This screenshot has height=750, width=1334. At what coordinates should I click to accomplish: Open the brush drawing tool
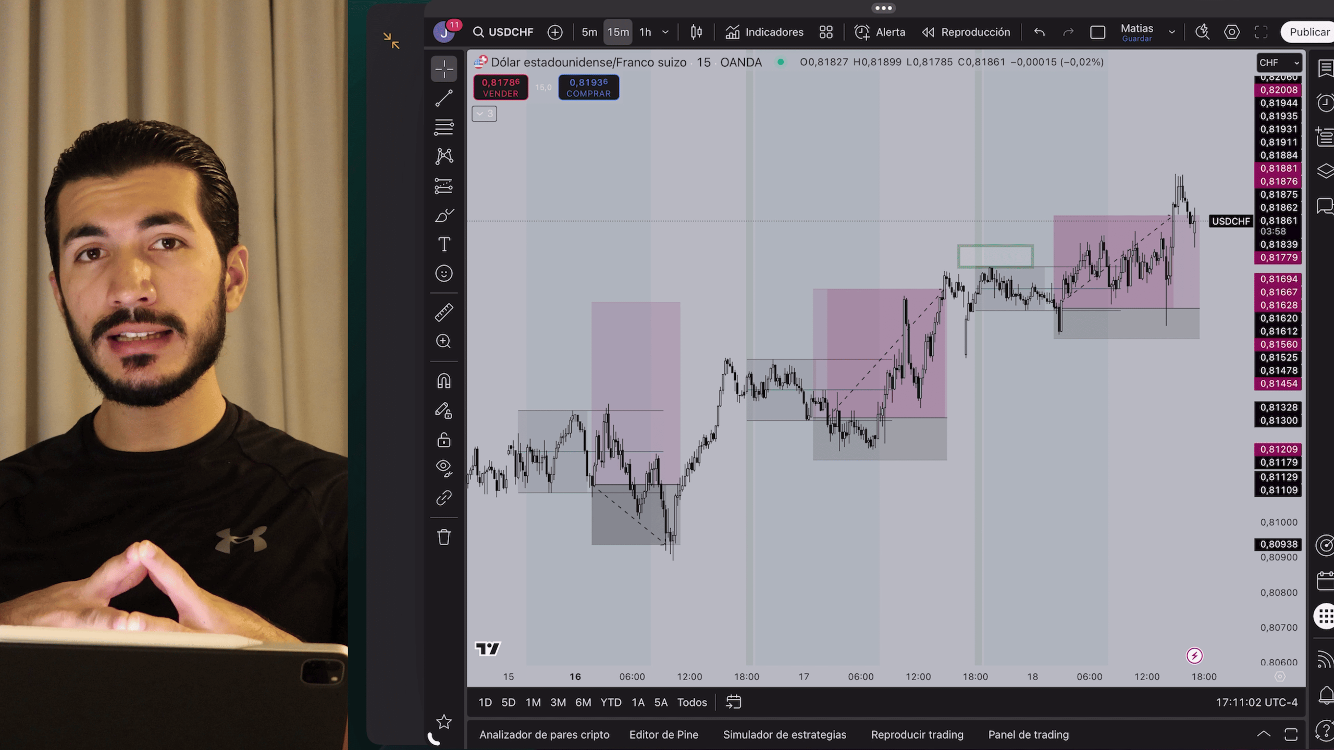[x=443, y=215]
